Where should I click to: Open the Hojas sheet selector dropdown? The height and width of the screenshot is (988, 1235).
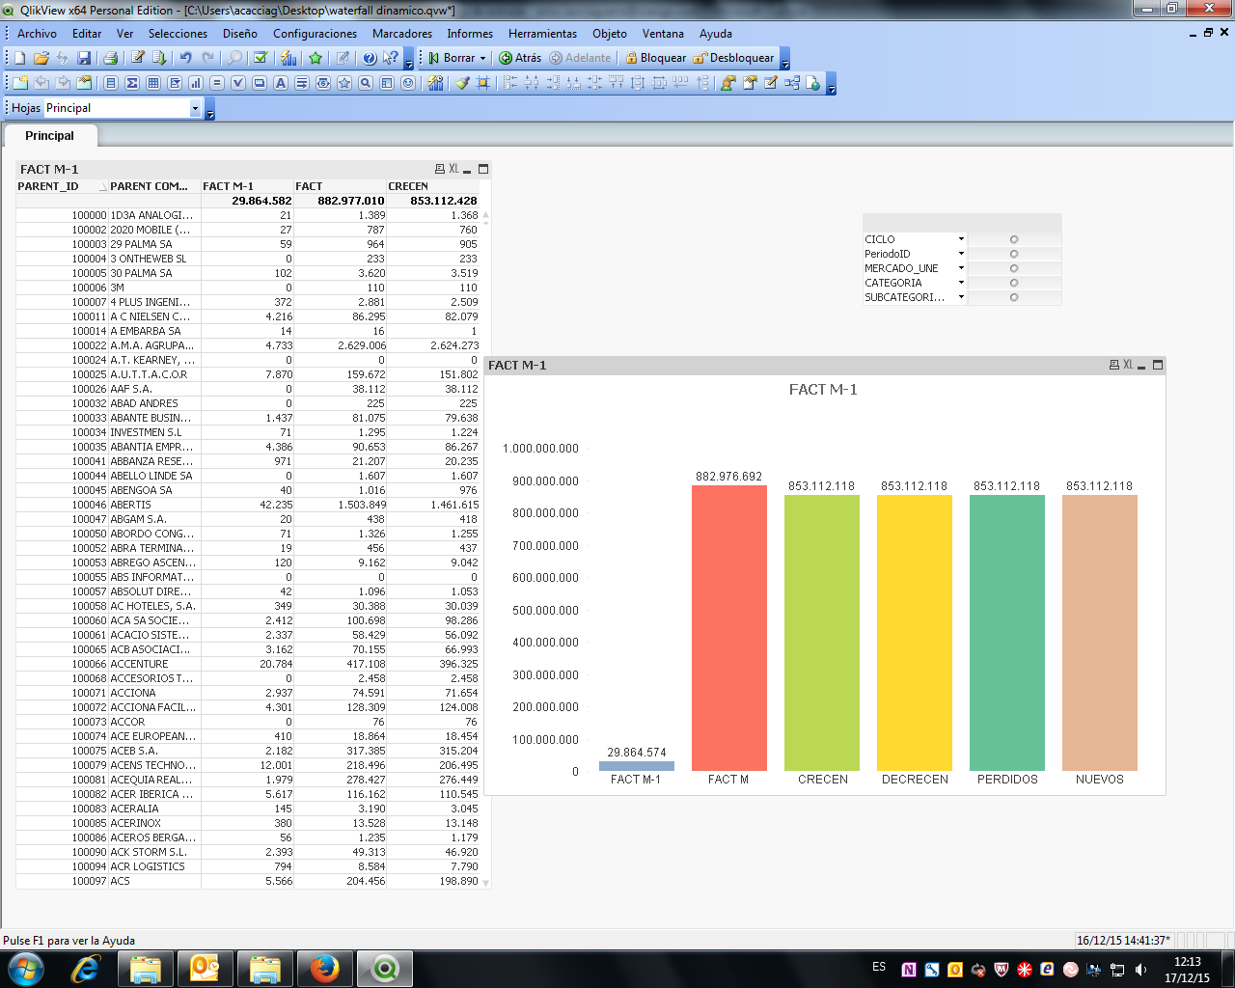pos(195,108)
